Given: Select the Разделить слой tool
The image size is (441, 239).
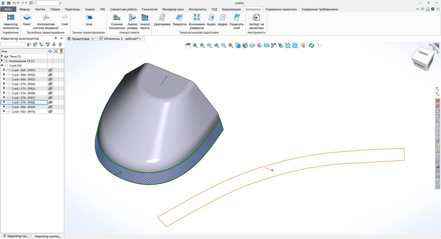Looking at the screenshot, I should (x=237, y=21).
